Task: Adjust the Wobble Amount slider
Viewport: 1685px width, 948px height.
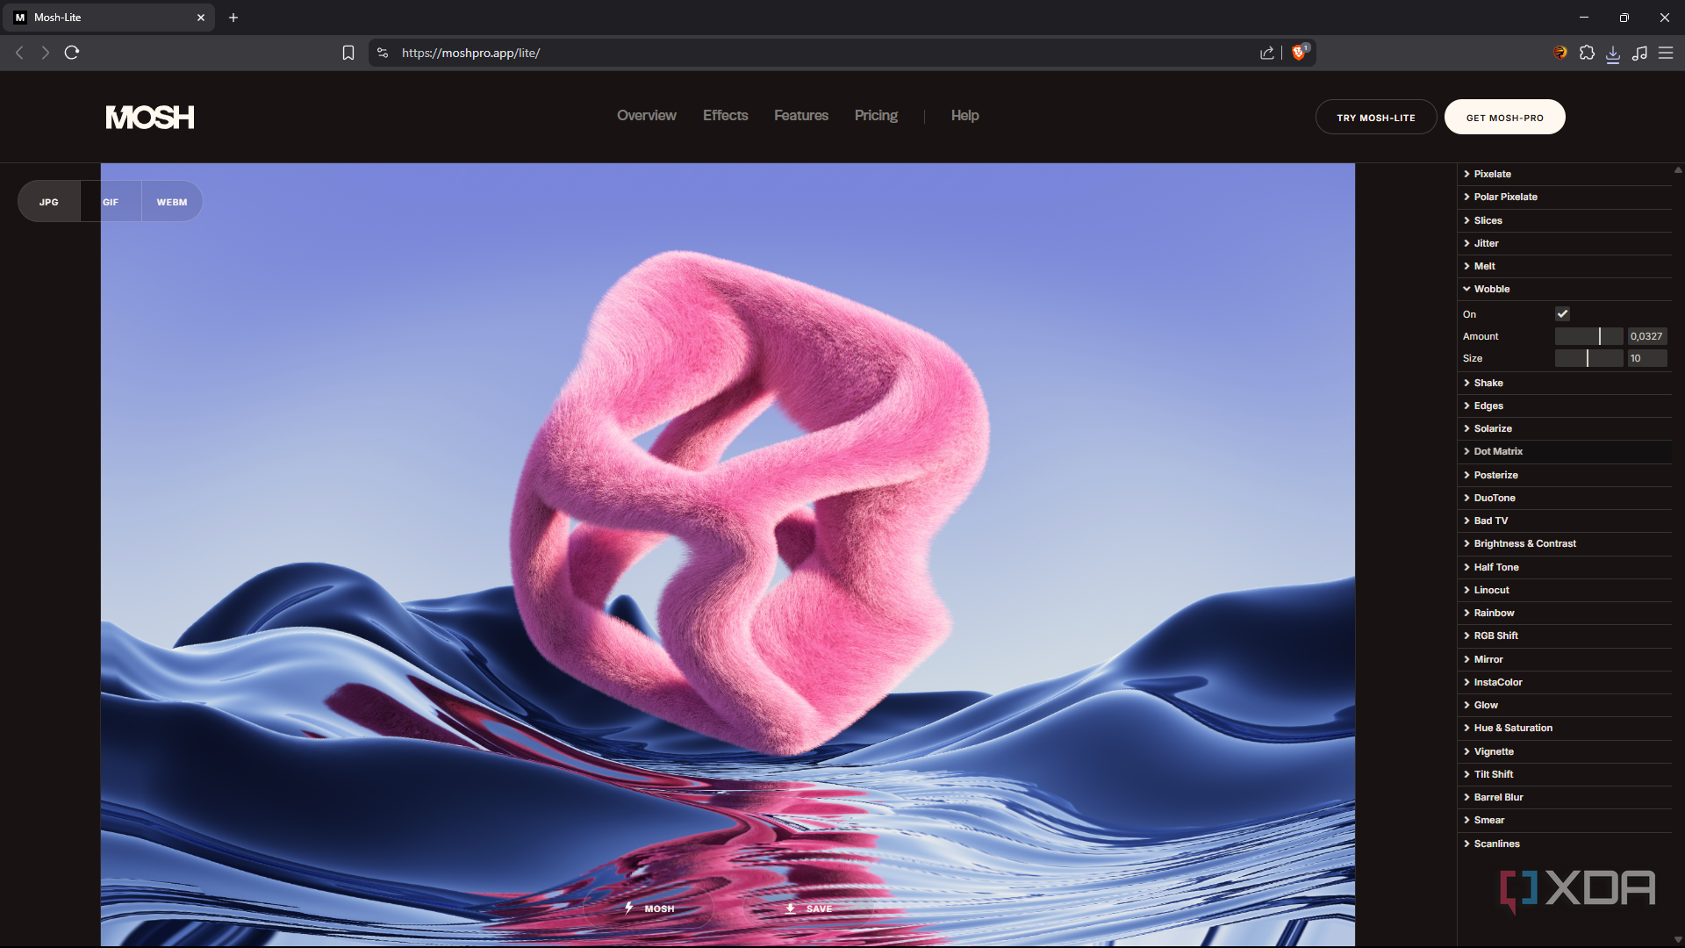Action: click(x=1588, y=336)
